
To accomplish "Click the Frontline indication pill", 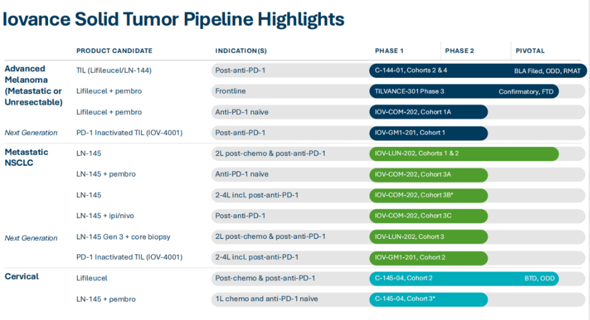I will point(230,92).
